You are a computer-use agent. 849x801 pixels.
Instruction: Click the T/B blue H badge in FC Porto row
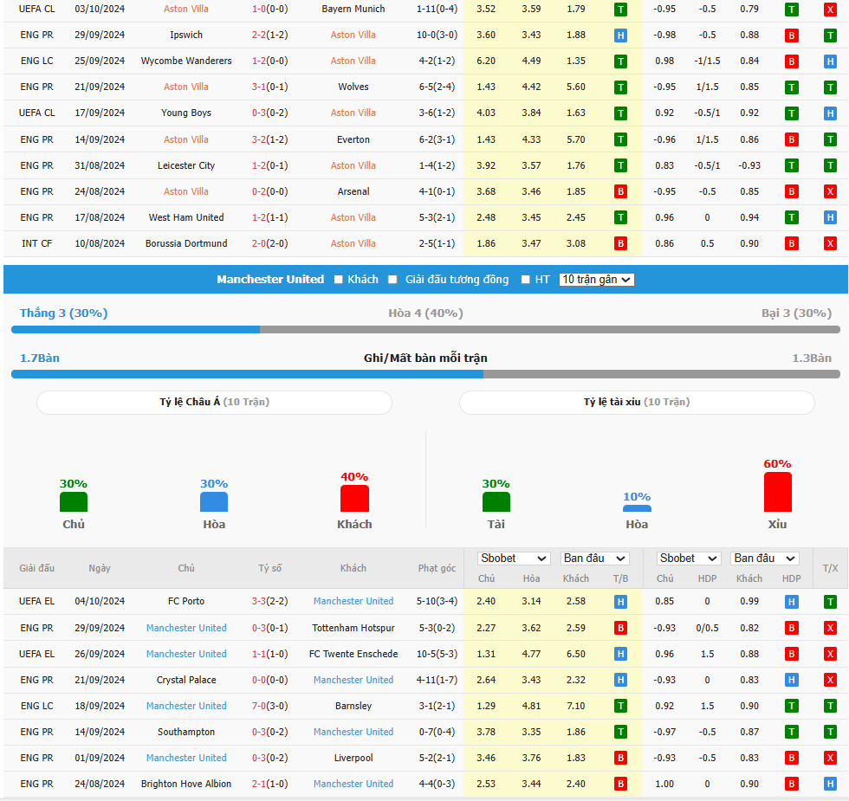pyautogui.click(x=620, y=601)
